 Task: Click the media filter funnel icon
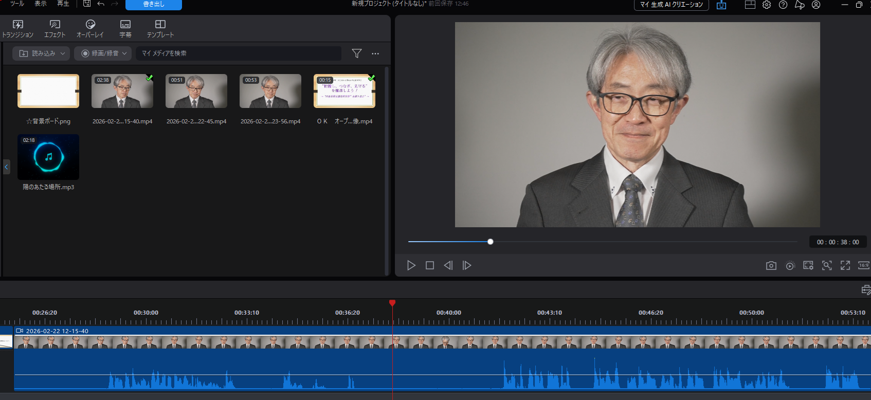[x=356, y=53]
